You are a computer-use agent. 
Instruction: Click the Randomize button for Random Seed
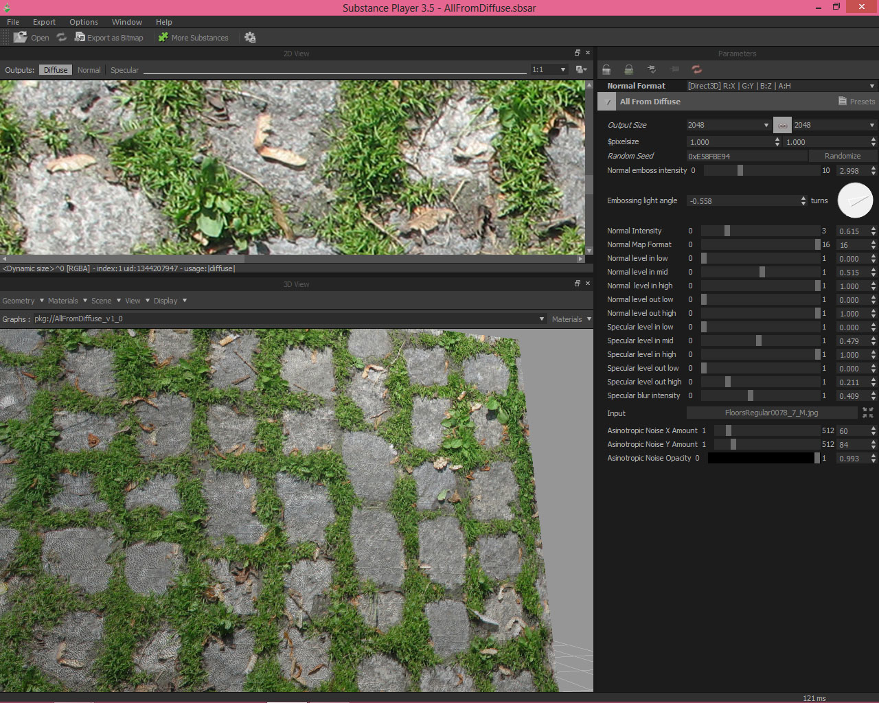tap(843, 156)
